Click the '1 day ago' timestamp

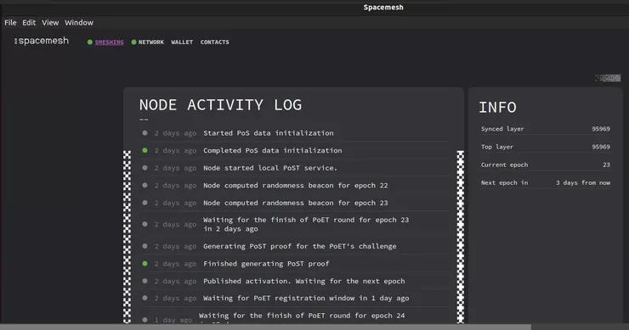point(173,320)
